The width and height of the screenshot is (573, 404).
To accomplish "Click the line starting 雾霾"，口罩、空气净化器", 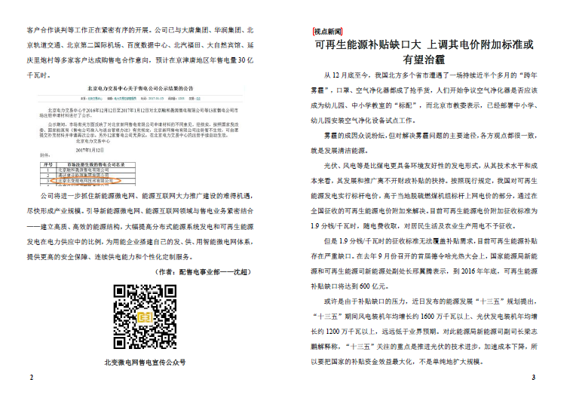I will (424, 90).
